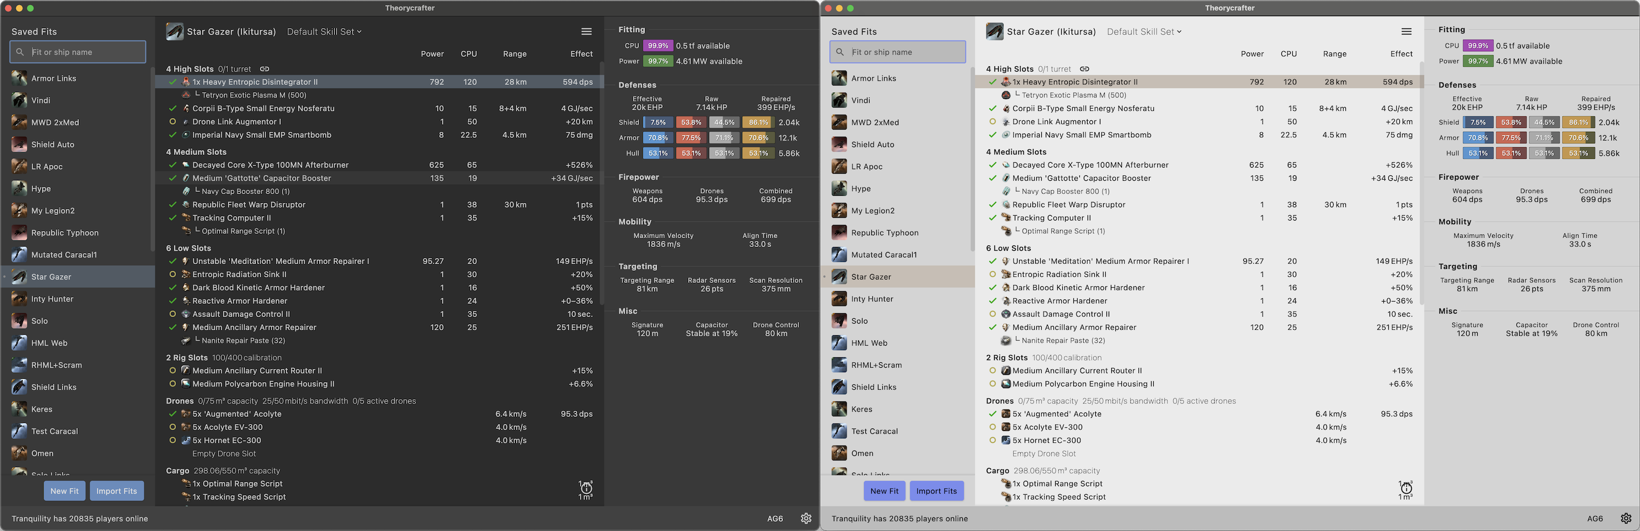Open the Default Skill Set dropdown
The width and height of the screenshot is (1640, 531).
(324, 30)
